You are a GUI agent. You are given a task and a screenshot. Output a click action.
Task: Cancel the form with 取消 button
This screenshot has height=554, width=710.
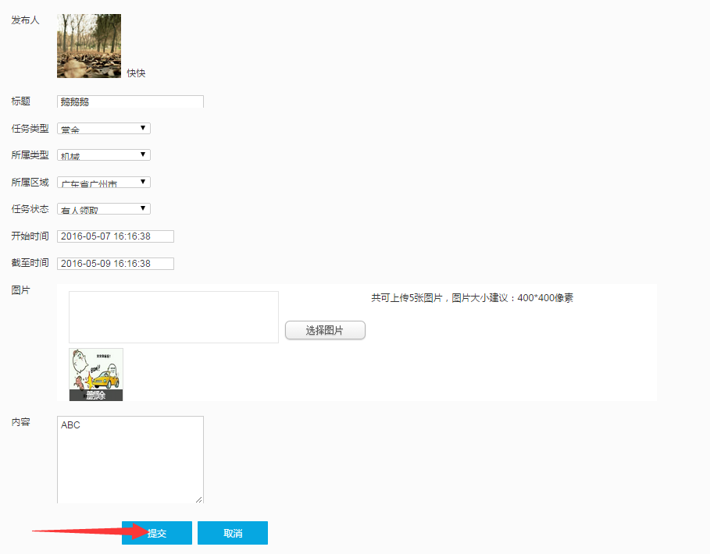(233, 533)
